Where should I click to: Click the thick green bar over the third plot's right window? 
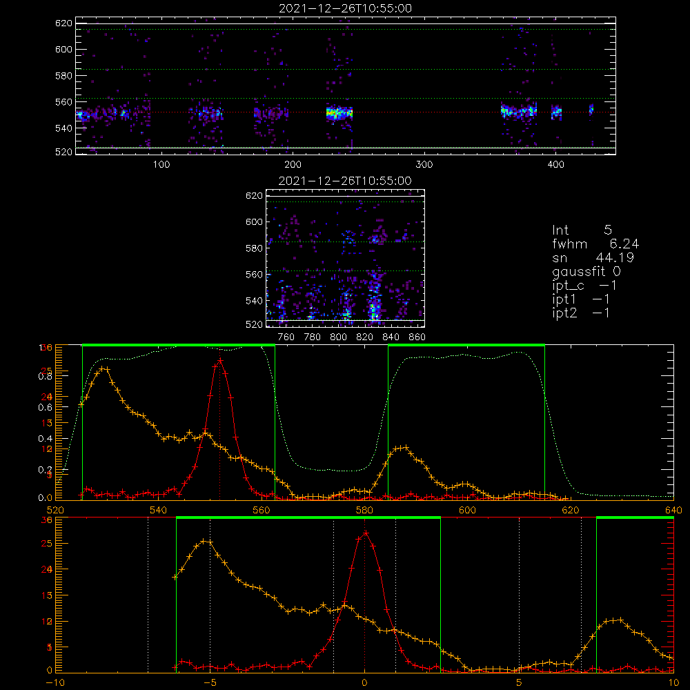(x=466, y=345)
